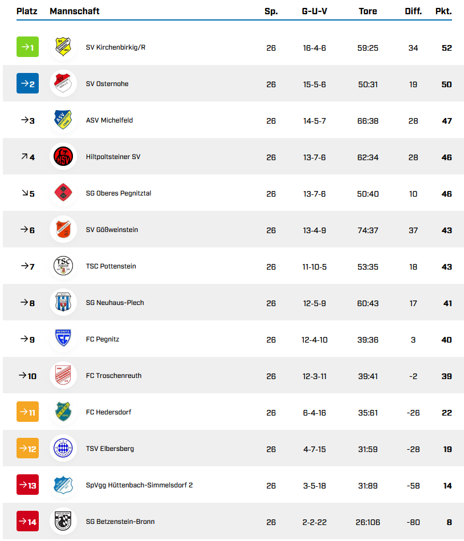Open the SG Oberes Pegnitztal emblem
The image size is (464, 541).
63,193
